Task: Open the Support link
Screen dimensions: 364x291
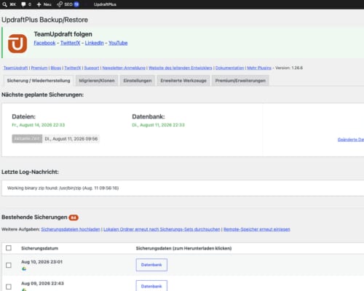Action: pyautogui.click(x=92, y=68)
